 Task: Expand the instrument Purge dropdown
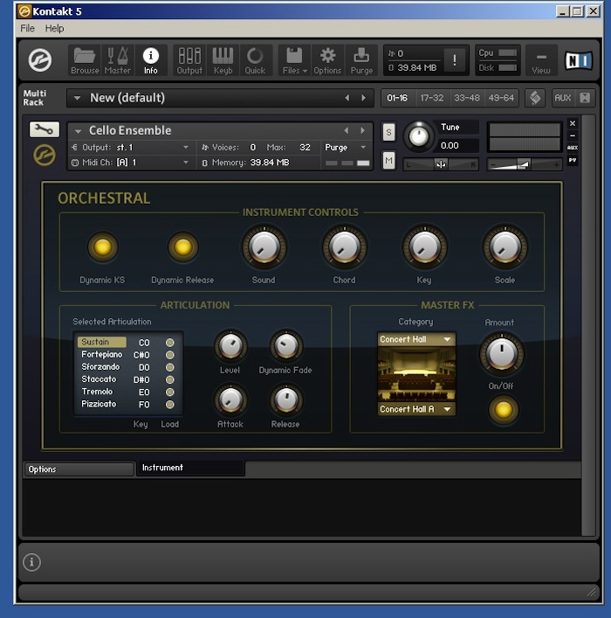pyautogui.click(x=347, y=148)
